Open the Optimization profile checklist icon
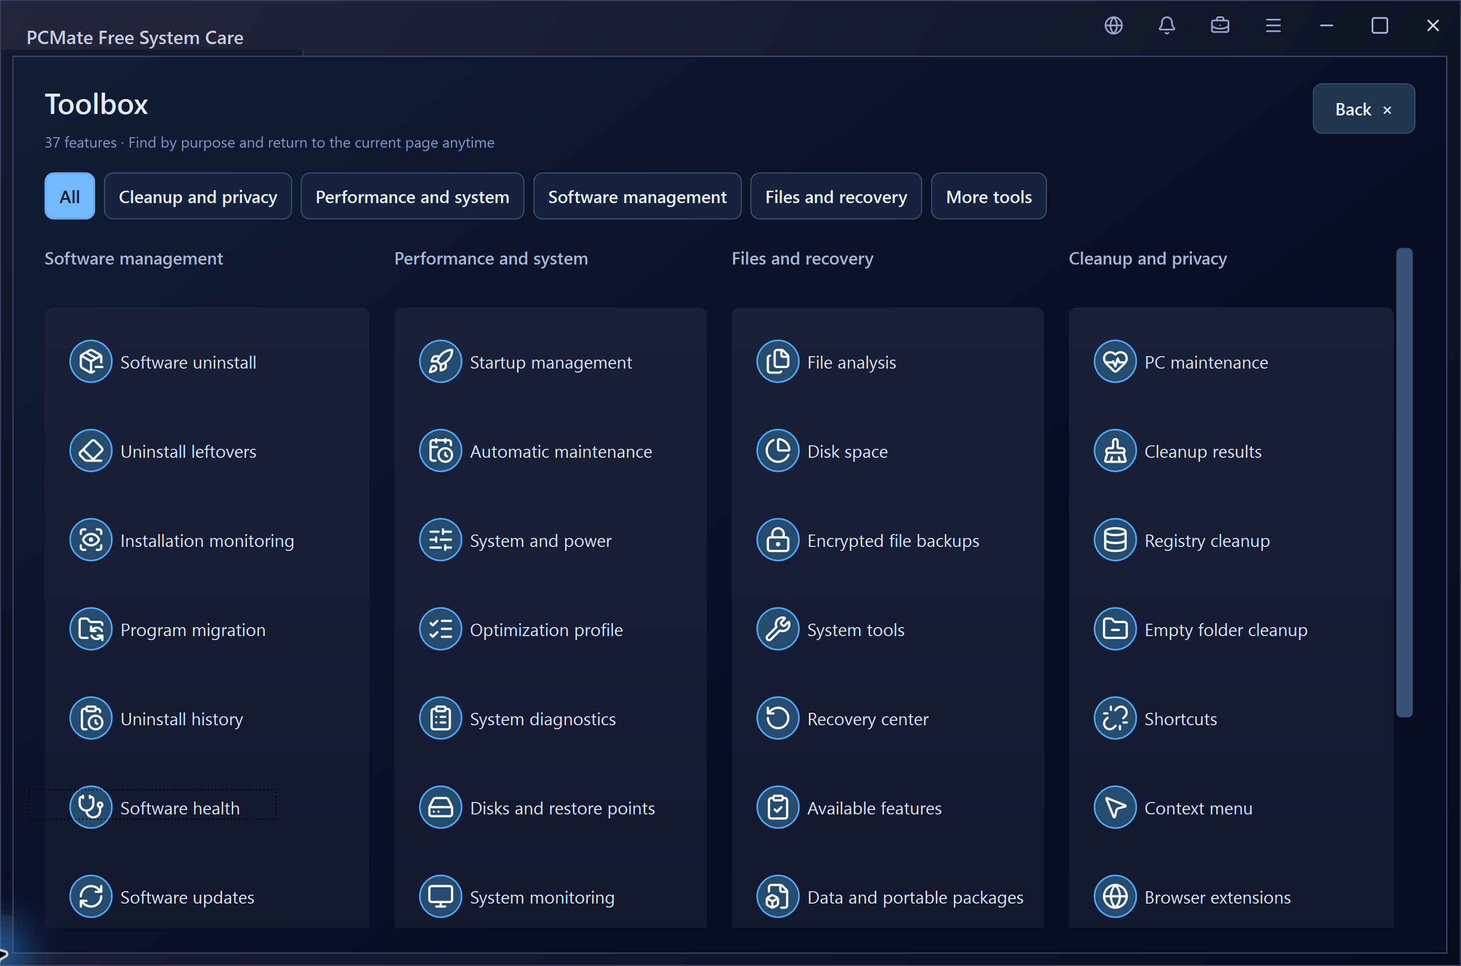The width and height of the screenshot is (1461, 966). tap(440, 630)
